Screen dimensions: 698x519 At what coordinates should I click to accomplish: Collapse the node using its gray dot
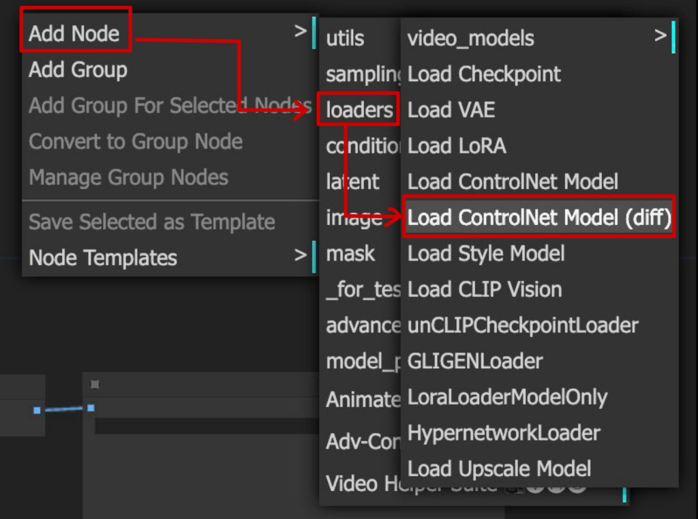pyautogui.click(x=95, y=385)
